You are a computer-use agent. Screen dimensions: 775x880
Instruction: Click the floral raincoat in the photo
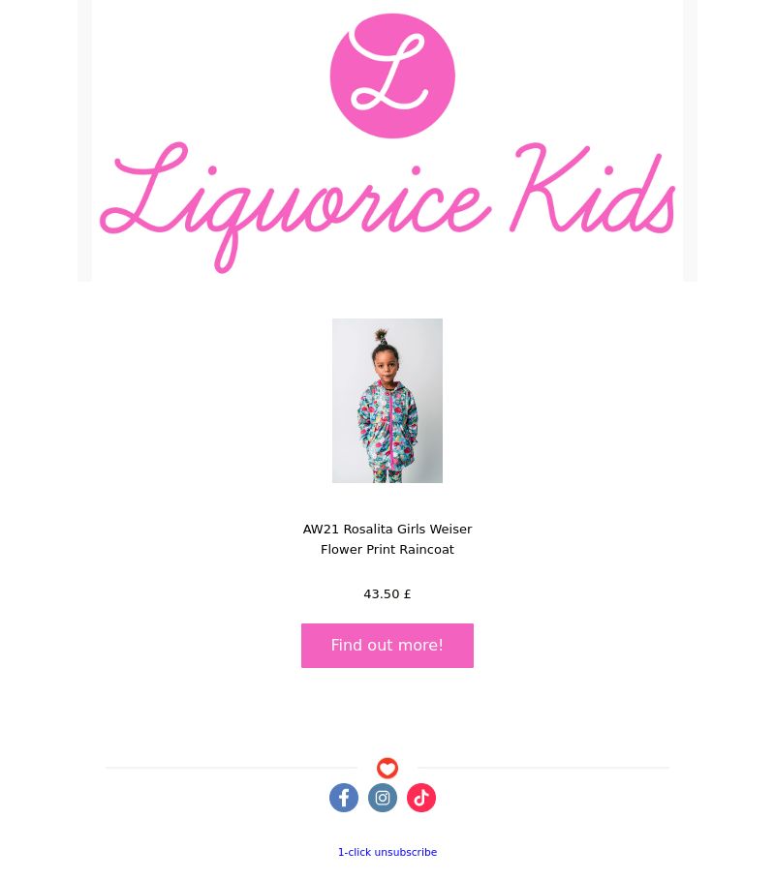387,428
